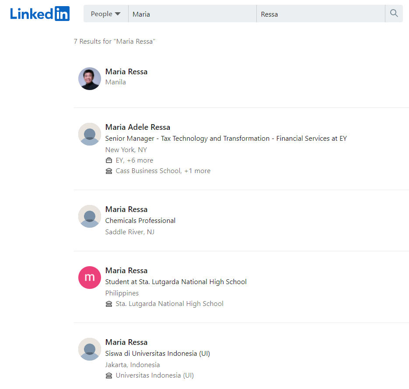Open the Maria Ressa profile from Saddle River
The width and height of the screenshot is (409, 389).
(126, 209)
